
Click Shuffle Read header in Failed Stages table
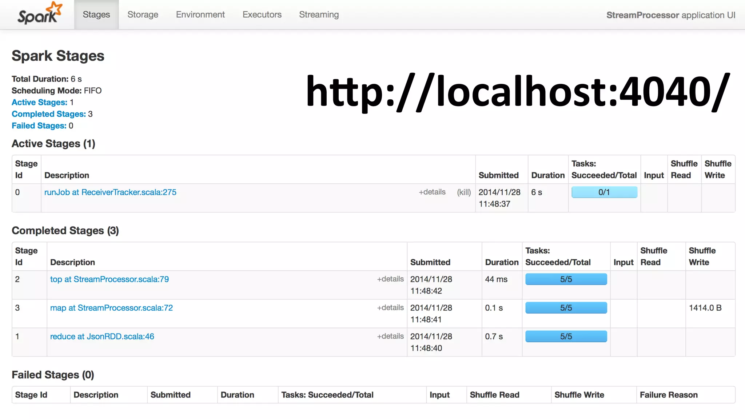point(494,395)
